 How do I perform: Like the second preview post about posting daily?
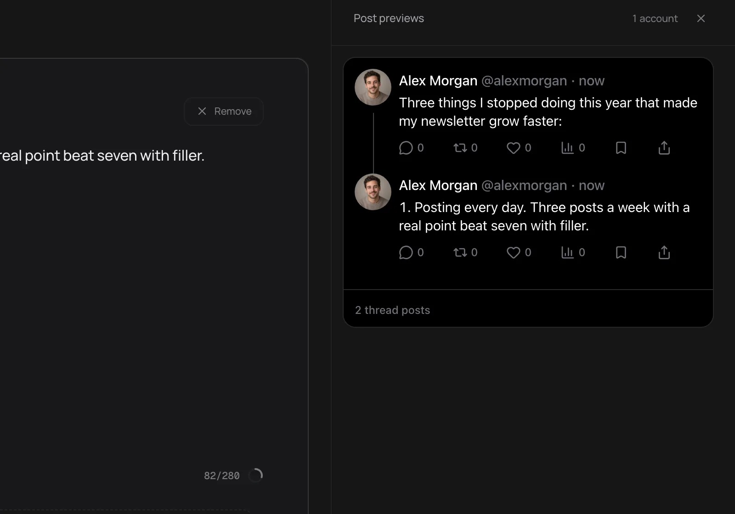click(513, 252)
